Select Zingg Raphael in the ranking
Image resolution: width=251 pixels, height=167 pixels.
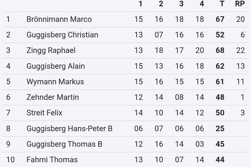[x=51, y=51]
